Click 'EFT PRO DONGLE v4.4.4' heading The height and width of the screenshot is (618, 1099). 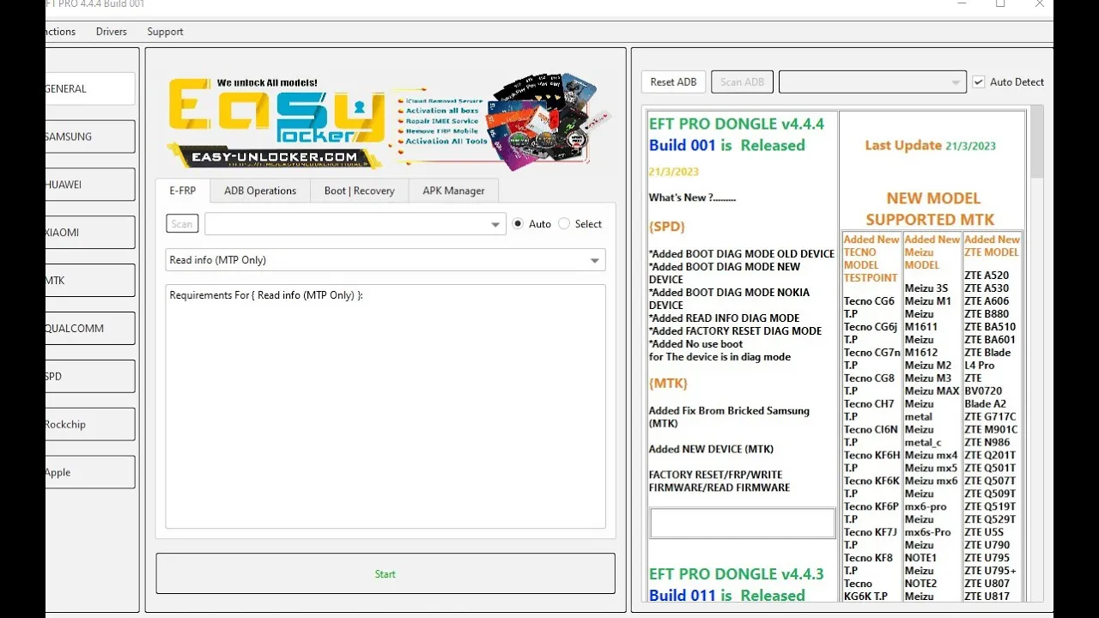[737, 124]
